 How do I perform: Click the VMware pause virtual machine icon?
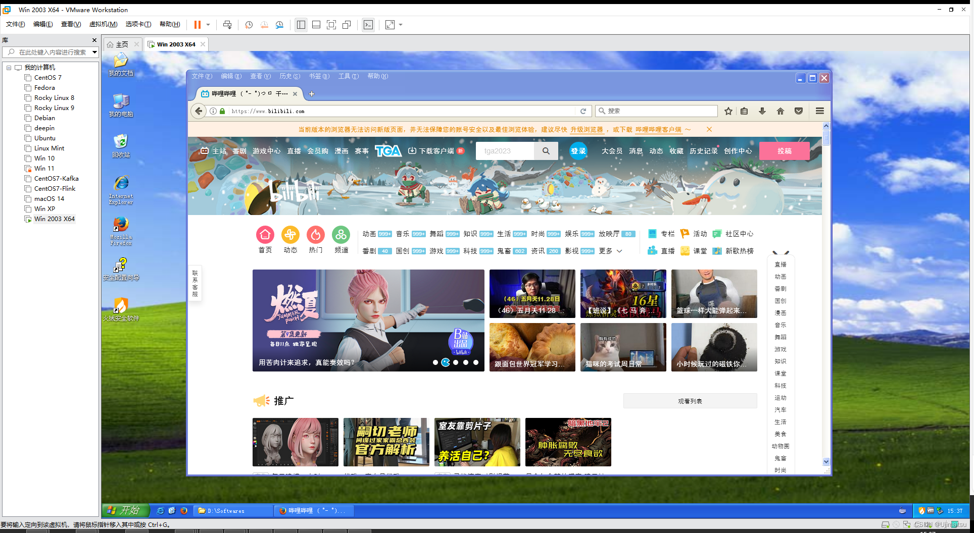(198, 25)
